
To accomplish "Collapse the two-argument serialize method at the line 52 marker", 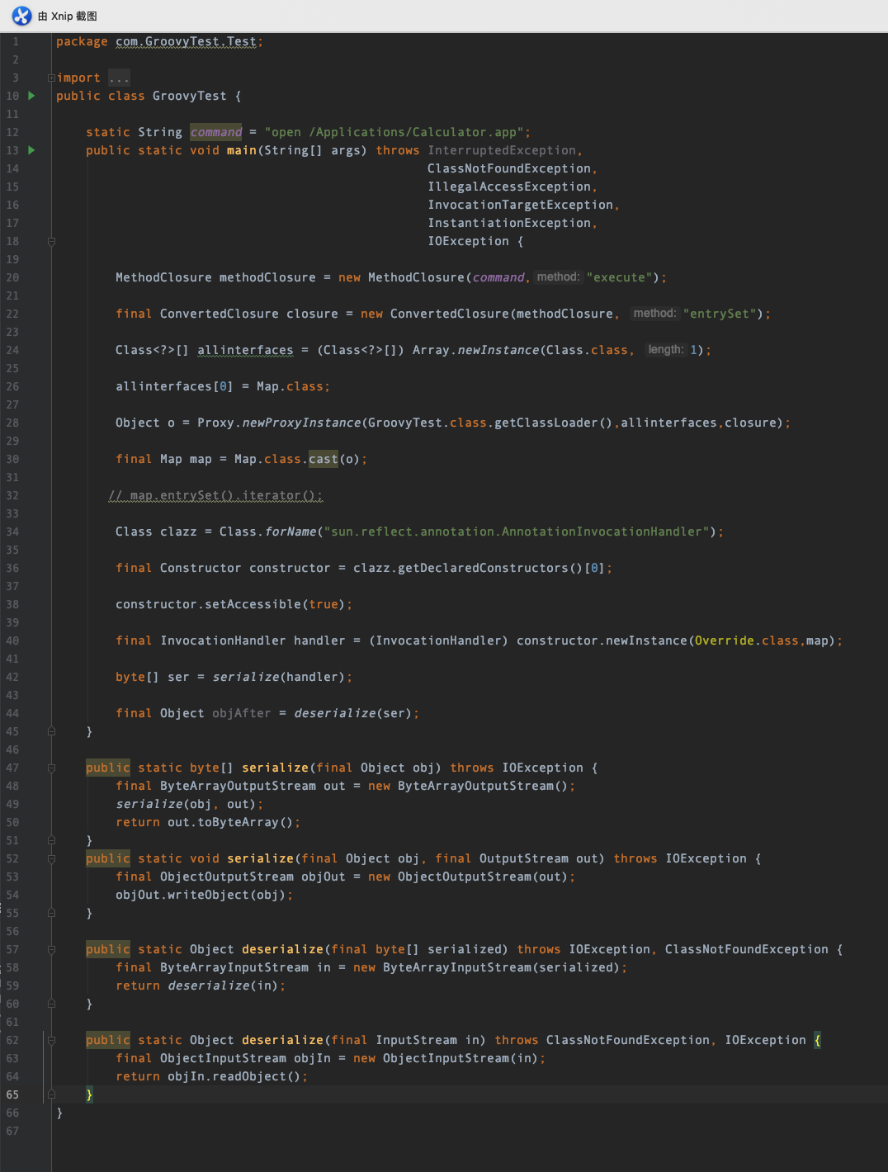I will [51, 858].
